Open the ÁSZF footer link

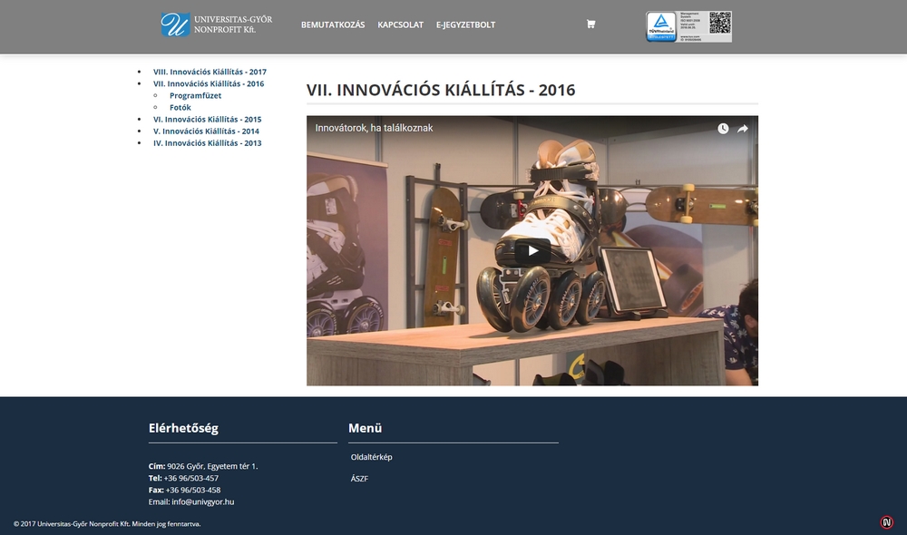click(359, 478)
